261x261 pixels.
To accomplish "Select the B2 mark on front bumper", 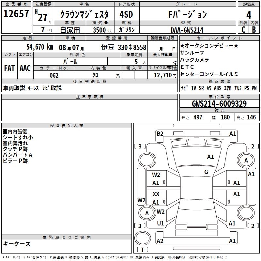I will (160, 134).
